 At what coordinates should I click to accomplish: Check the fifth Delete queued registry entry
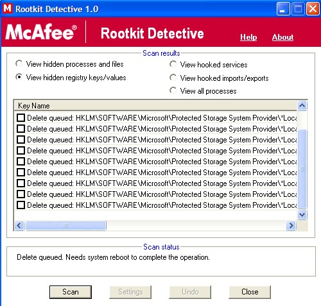pyautogui.click(x=21, y=162)
